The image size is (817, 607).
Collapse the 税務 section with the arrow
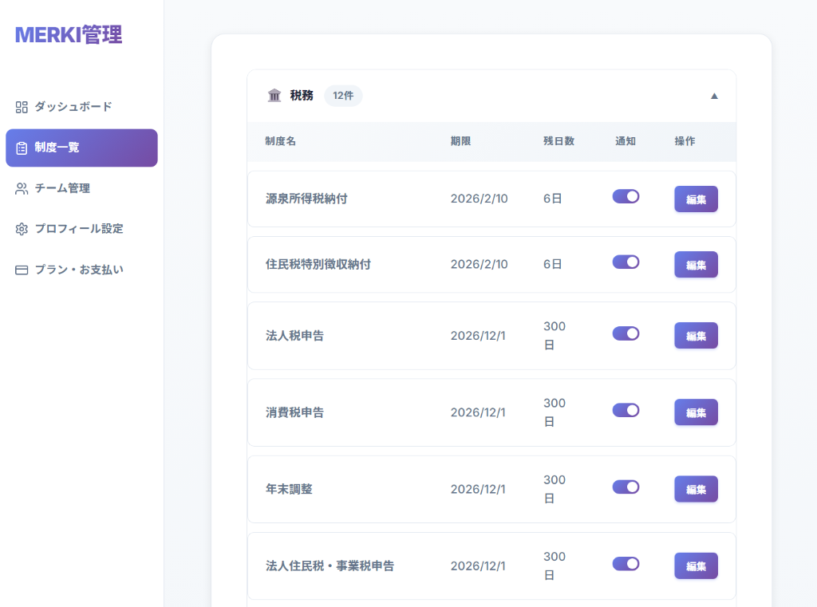714,96
